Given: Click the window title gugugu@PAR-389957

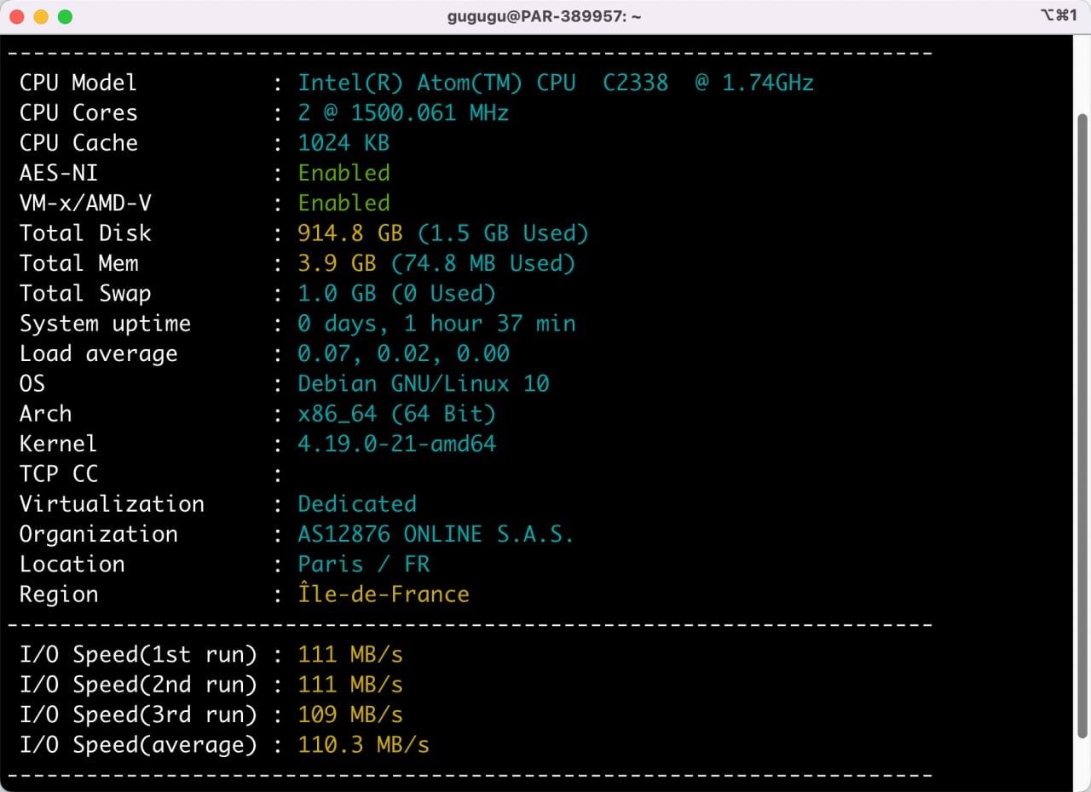Looking at the screenshot, I should (x=544, y=17).
